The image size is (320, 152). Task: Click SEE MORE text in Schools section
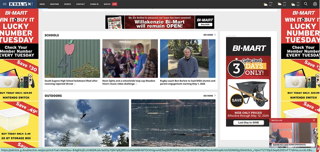point(208,35)
